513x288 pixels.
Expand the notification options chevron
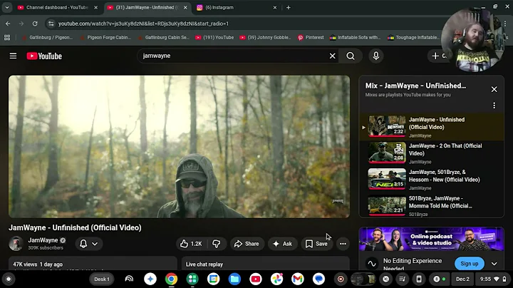95,244
